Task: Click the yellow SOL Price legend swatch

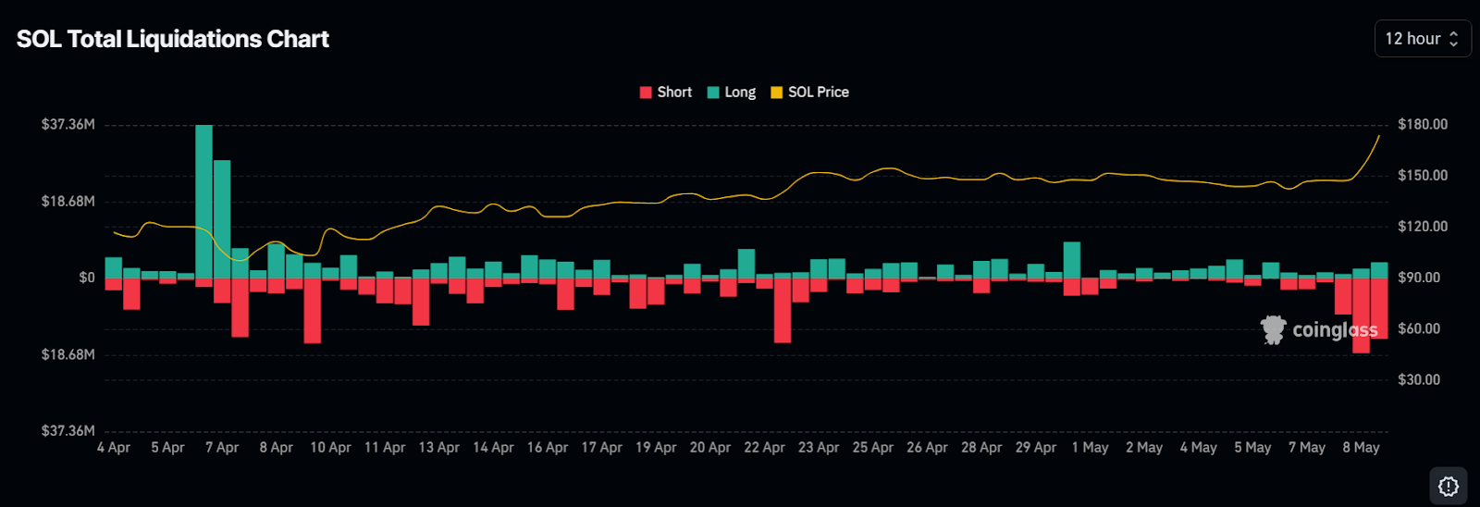Action: coord(777,93)
